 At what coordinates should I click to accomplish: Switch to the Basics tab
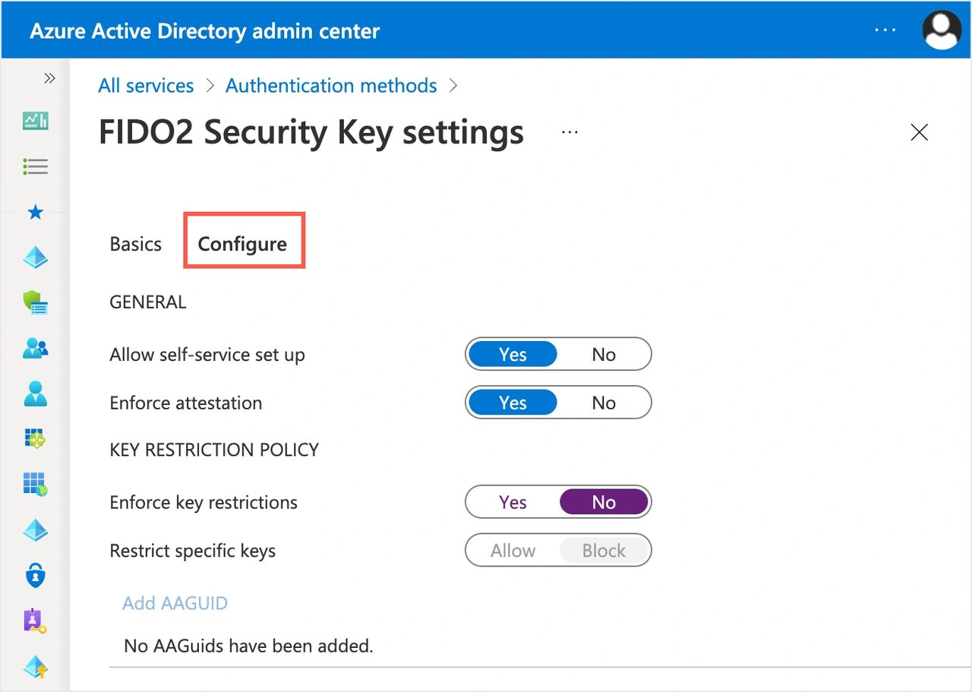(x=136, y=244)
